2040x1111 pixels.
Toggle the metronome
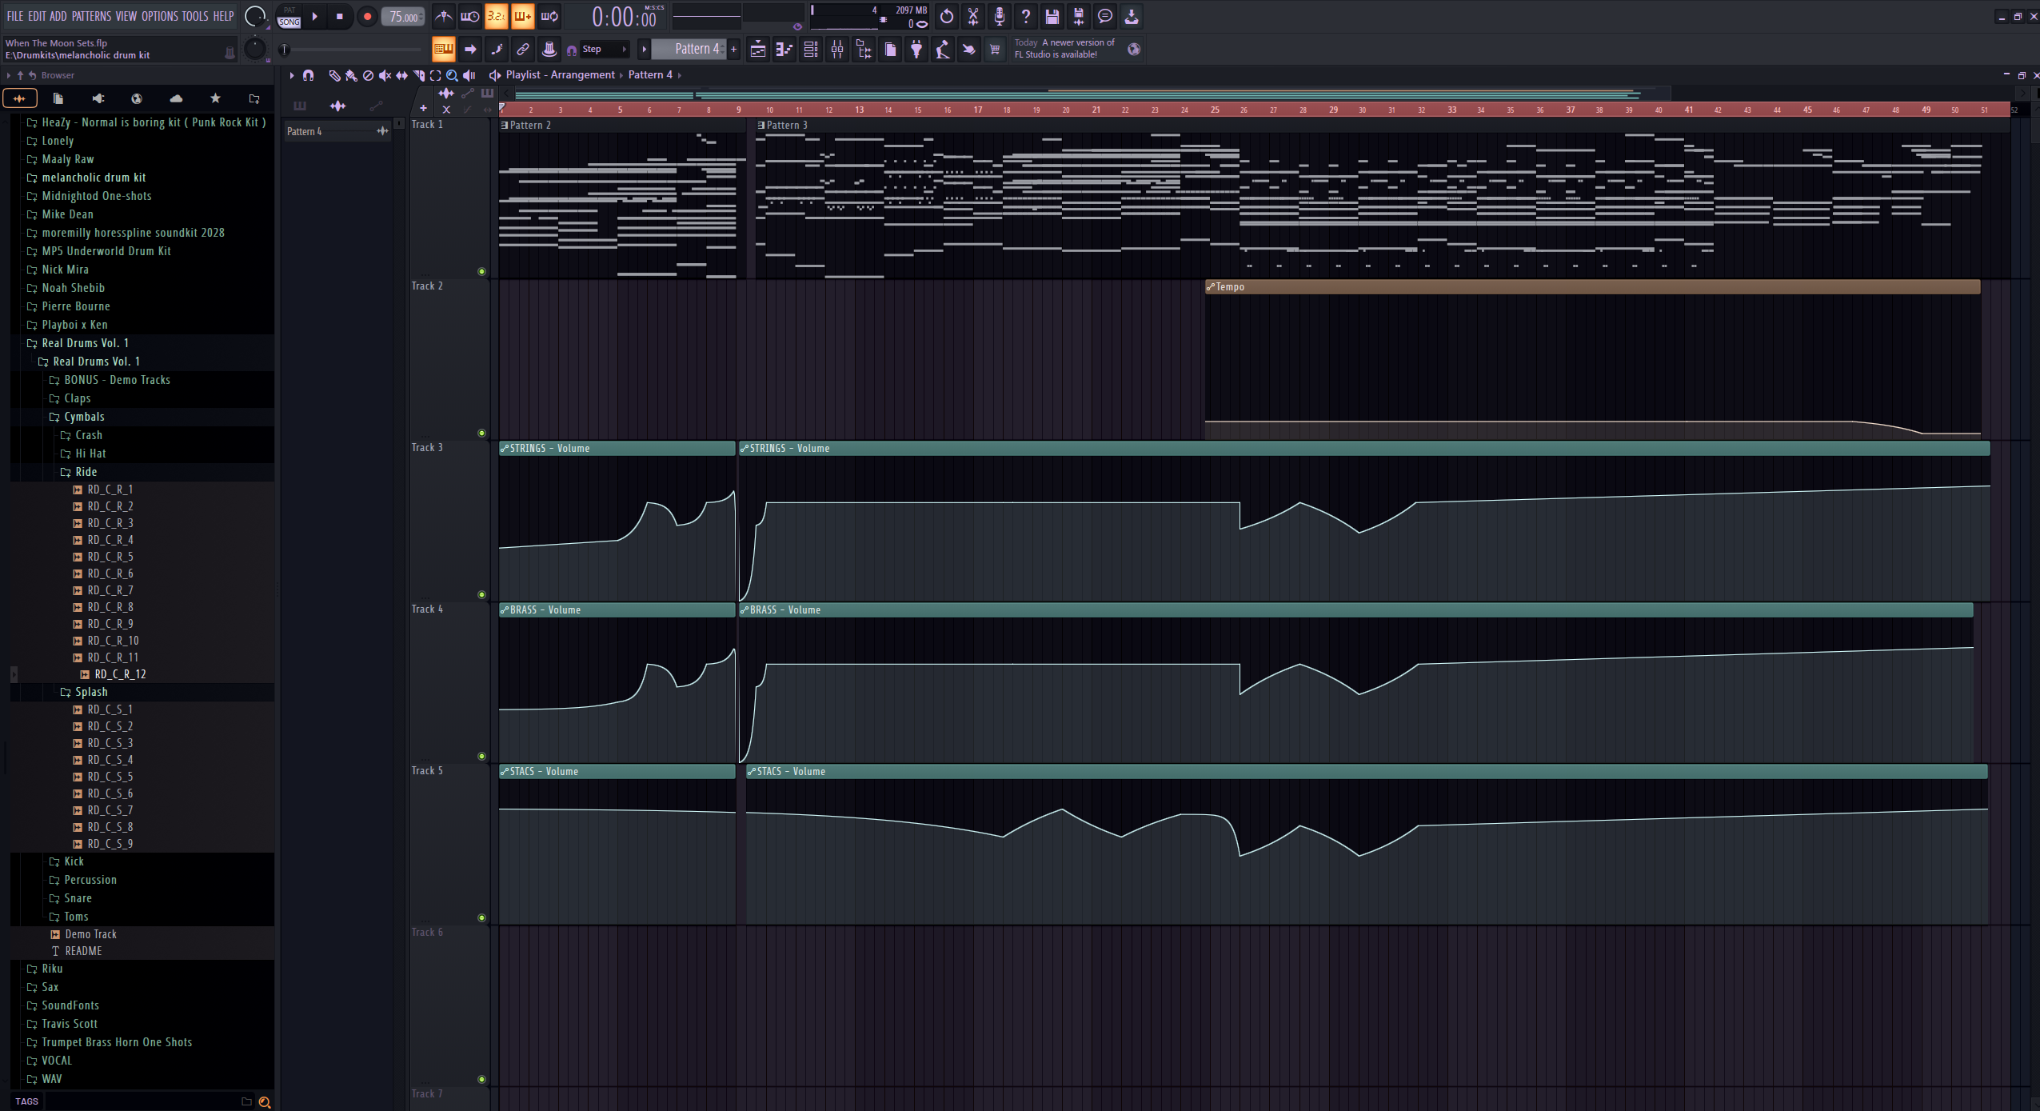[444, 16]
